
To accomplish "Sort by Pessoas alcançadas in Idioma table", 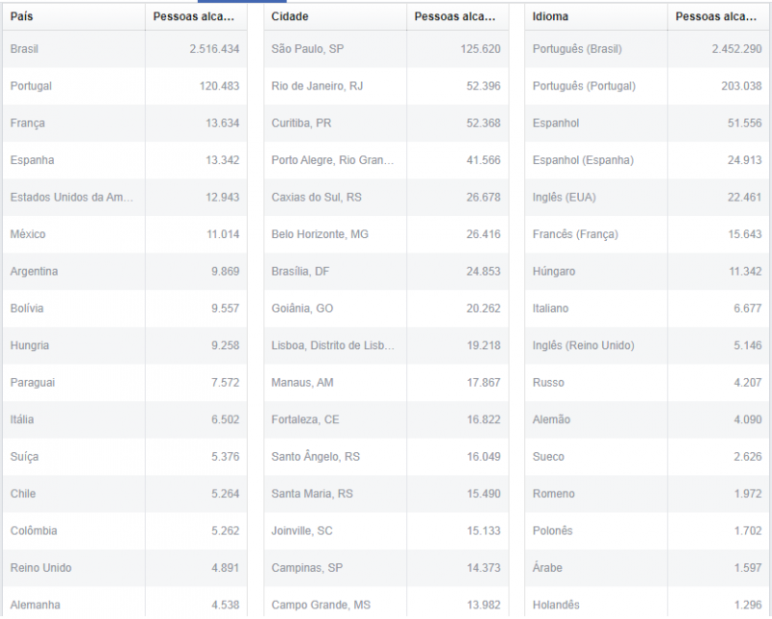I will coord(717,16).
